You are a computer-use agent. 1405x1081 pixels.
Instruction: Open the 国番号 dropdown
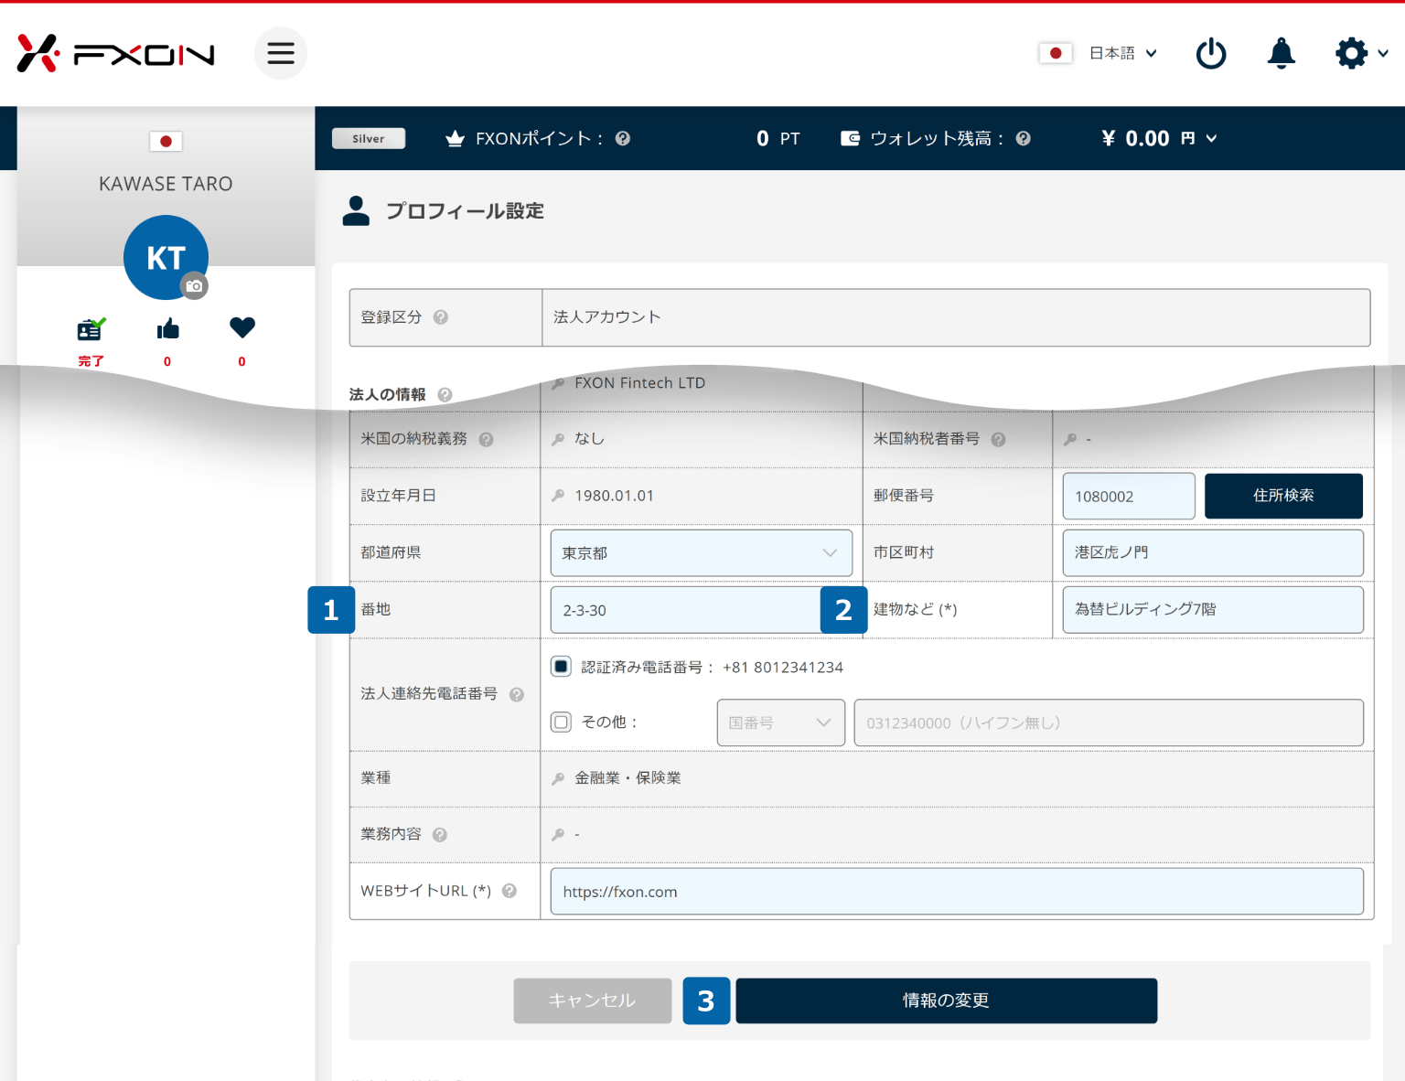coord(781,722)
